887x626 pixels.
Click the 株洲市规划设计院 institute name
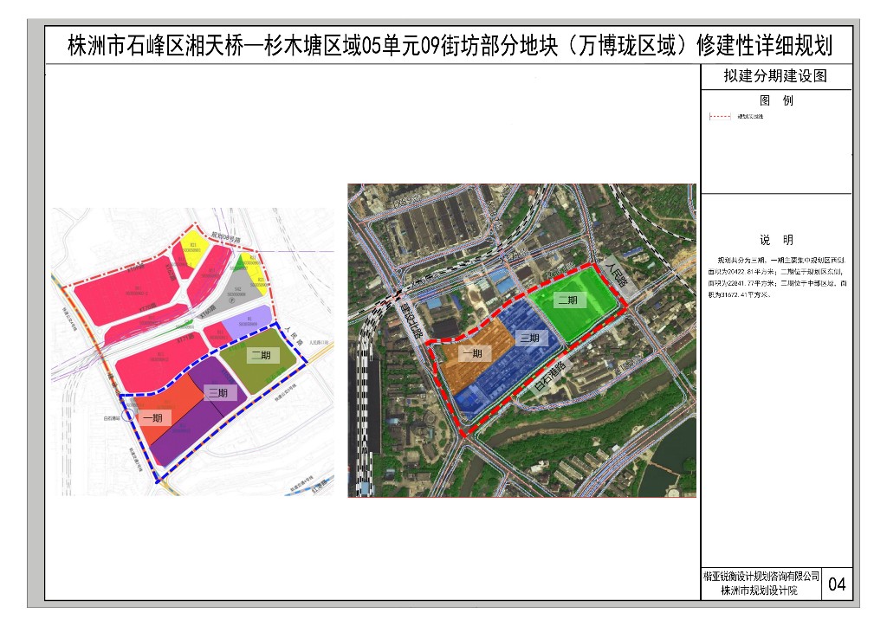coord(761,591)
